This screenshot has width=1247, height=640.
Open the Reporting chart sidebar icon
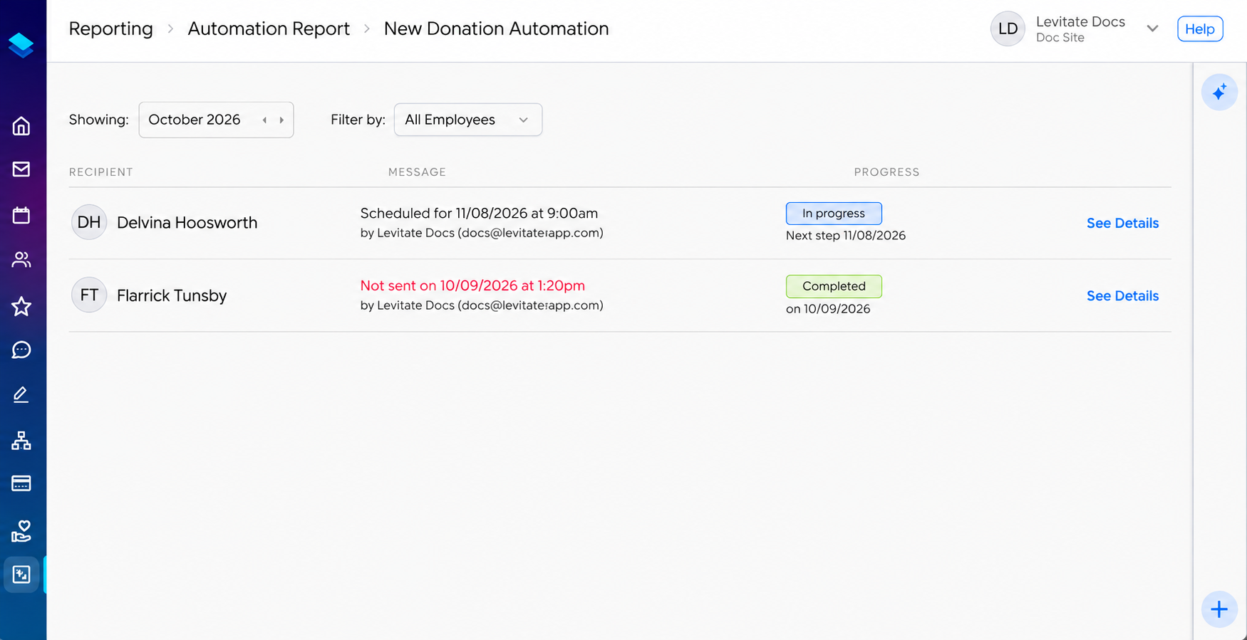click(x=21, y=575)
